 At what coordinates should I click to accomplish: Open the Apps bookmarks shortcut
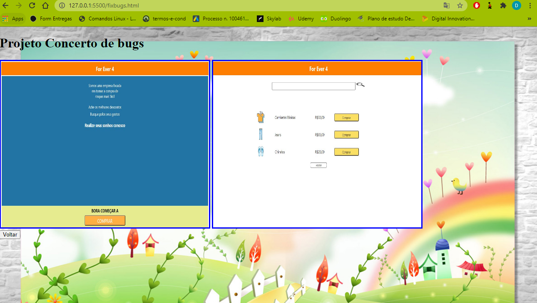13,19
